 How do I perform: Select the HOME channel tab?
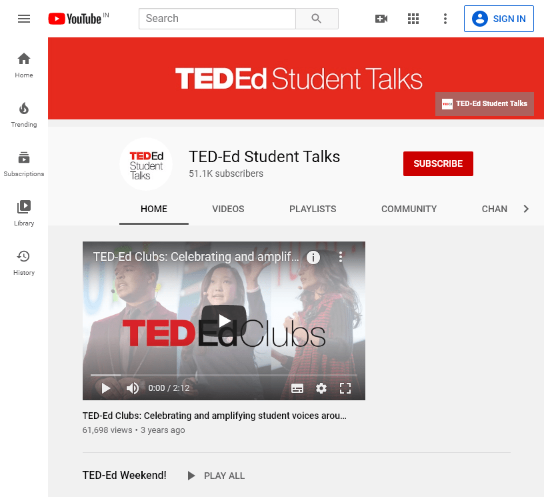tap(154, 209)
